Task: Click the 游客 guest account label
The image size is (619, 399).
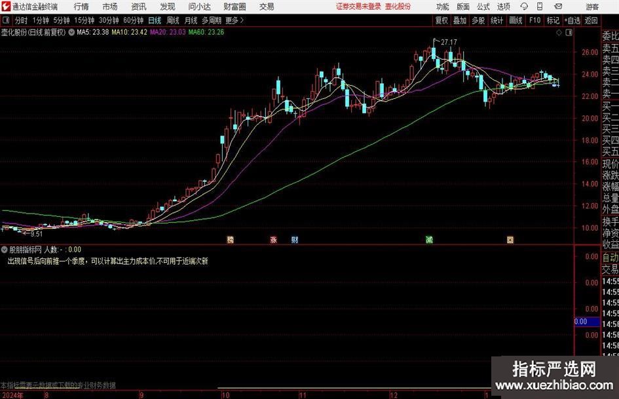Action: point(592,7)
